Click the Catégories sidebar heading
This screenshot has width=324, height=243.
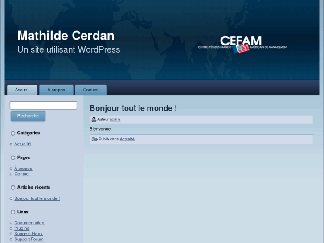pos(29,133)
